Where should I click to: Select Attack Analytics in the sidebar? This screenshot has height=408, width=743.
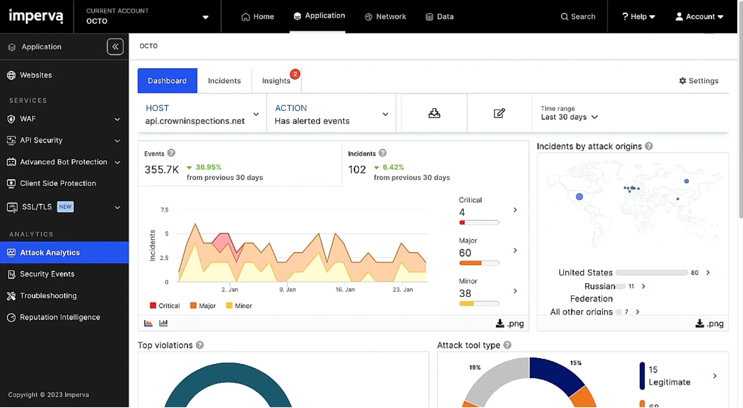click(49, 252)
